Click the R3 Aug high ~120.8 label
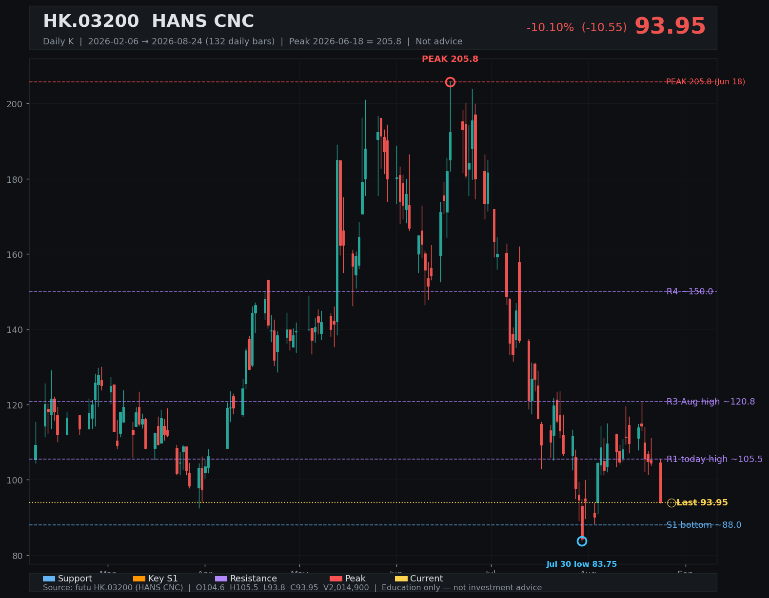The image size is (769, 598). pyautogui.click(x=710, y=402)
